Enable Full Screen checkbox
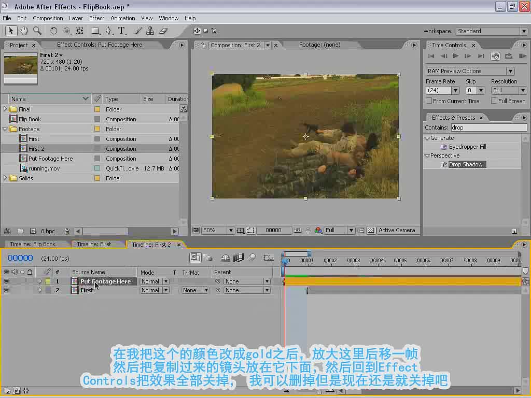Screen dimensions: 531x398 [x=494, y=101]
